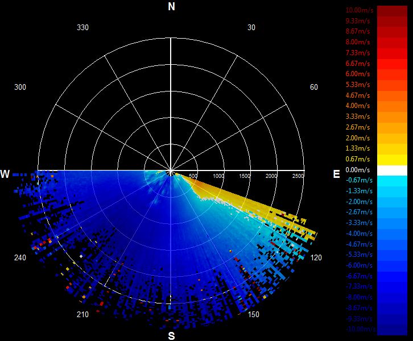413x341 pixels.
Task: Click the 2500 range ring label
Action: 298,176
